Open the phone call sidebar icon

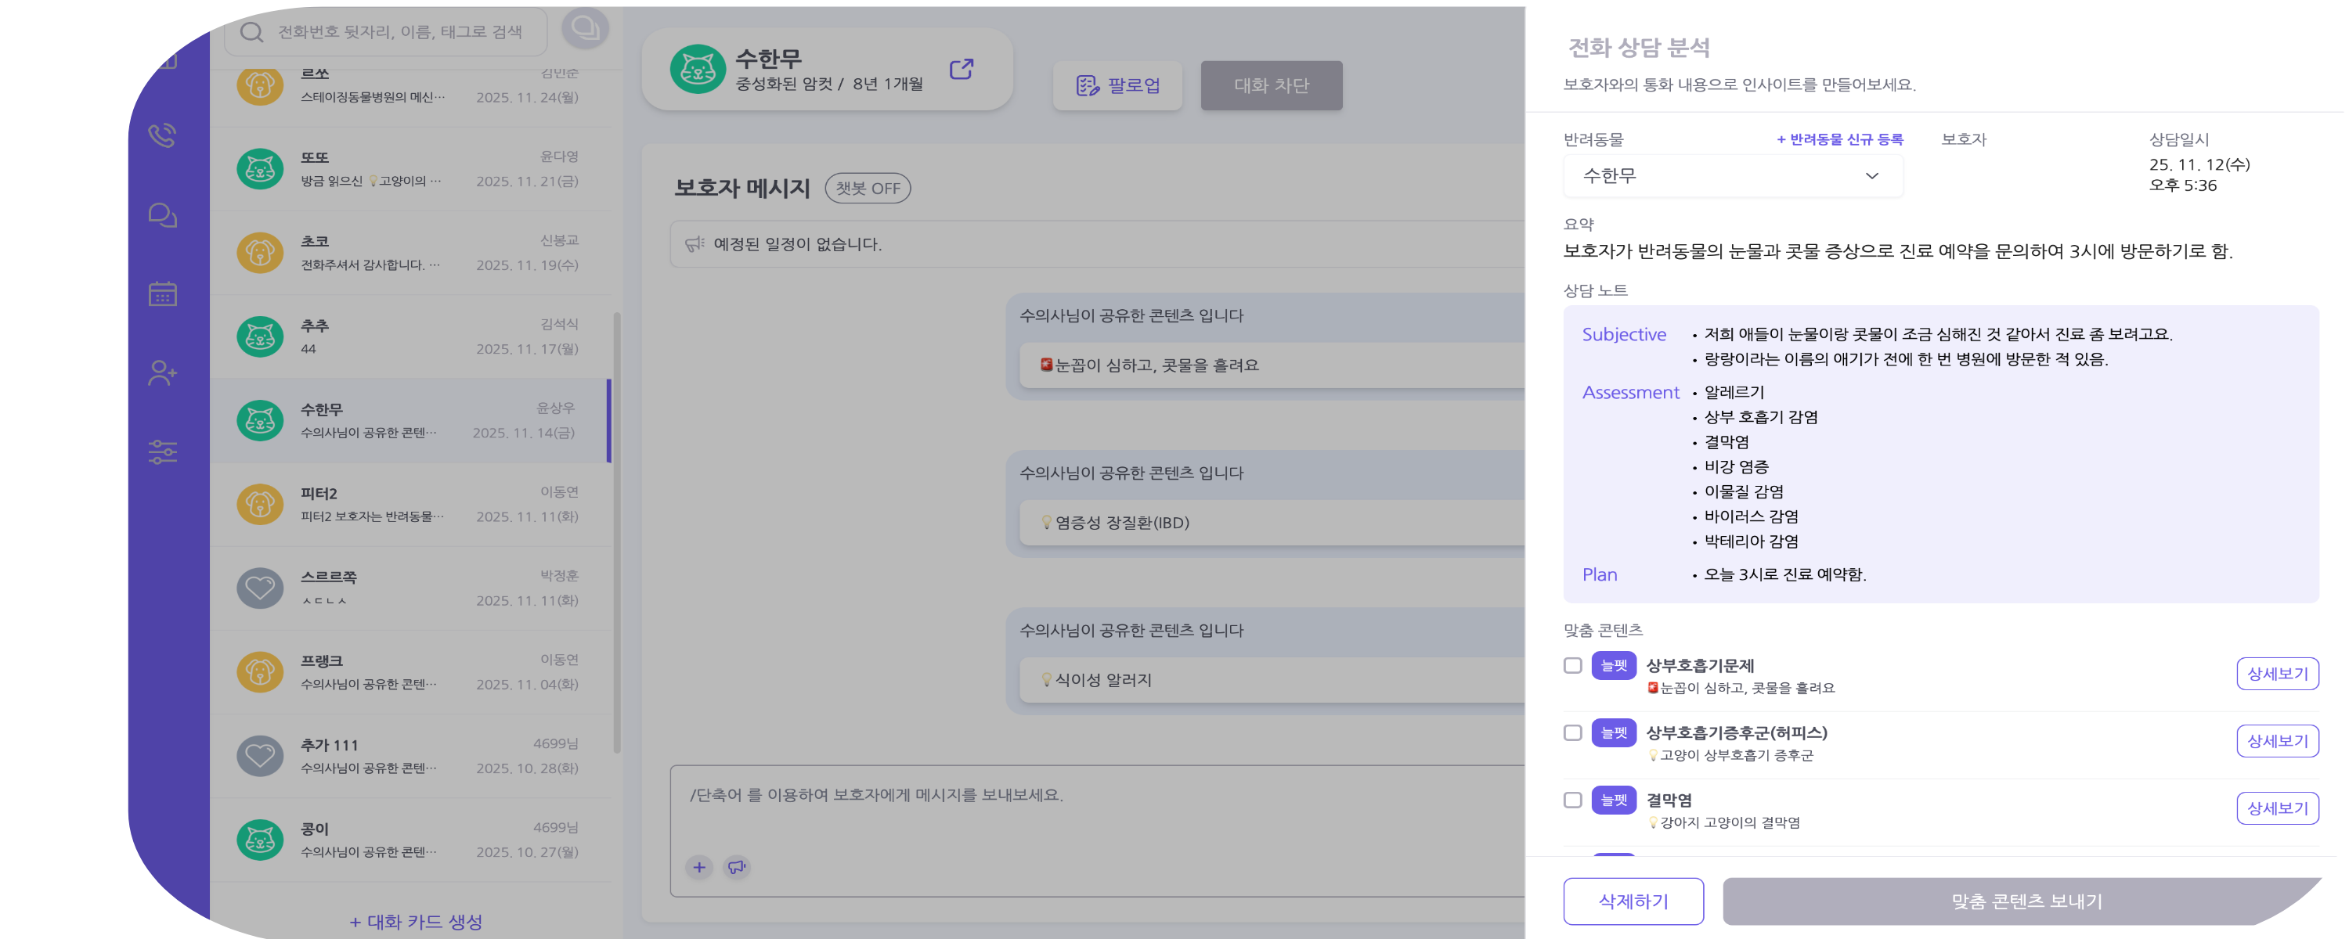pyautogui.click(x=162, y=136)
